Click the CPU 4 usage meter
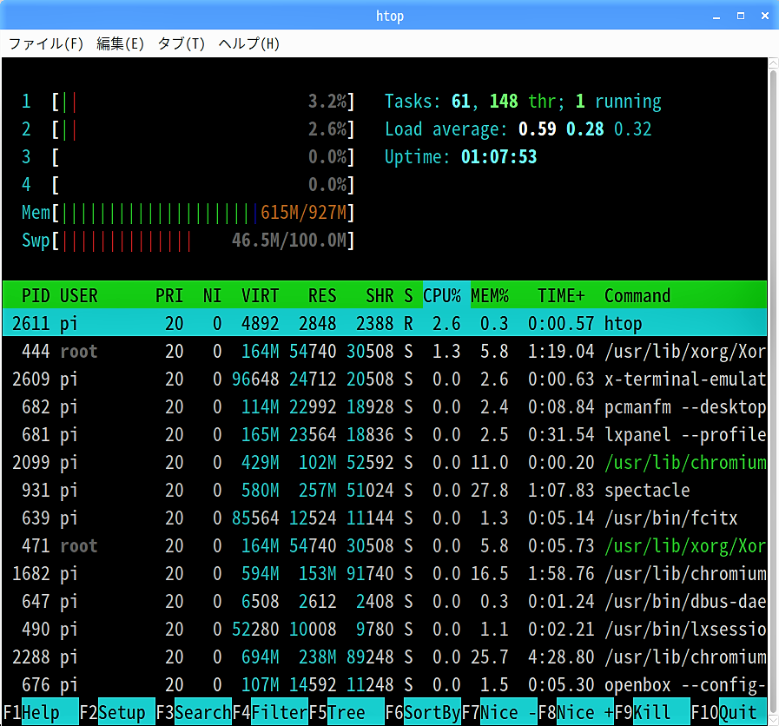The width and height of the screenshot is (779, 726). pyautogui.click(x=188, y=185)
